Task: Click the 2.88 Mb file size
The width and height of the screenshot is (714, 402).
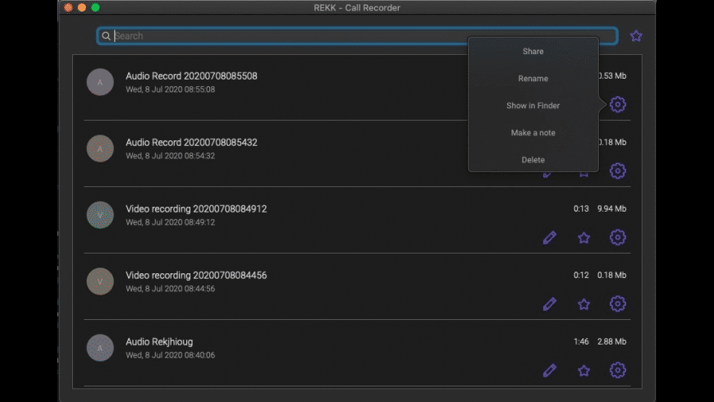Action: click(611, 341)
